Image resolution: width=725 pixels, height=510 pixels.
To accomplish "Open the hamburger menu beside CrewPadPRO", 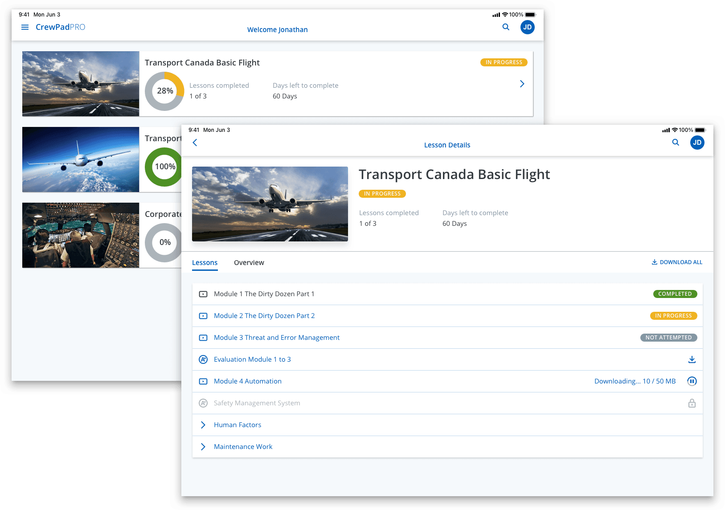I will click(25, 27).
